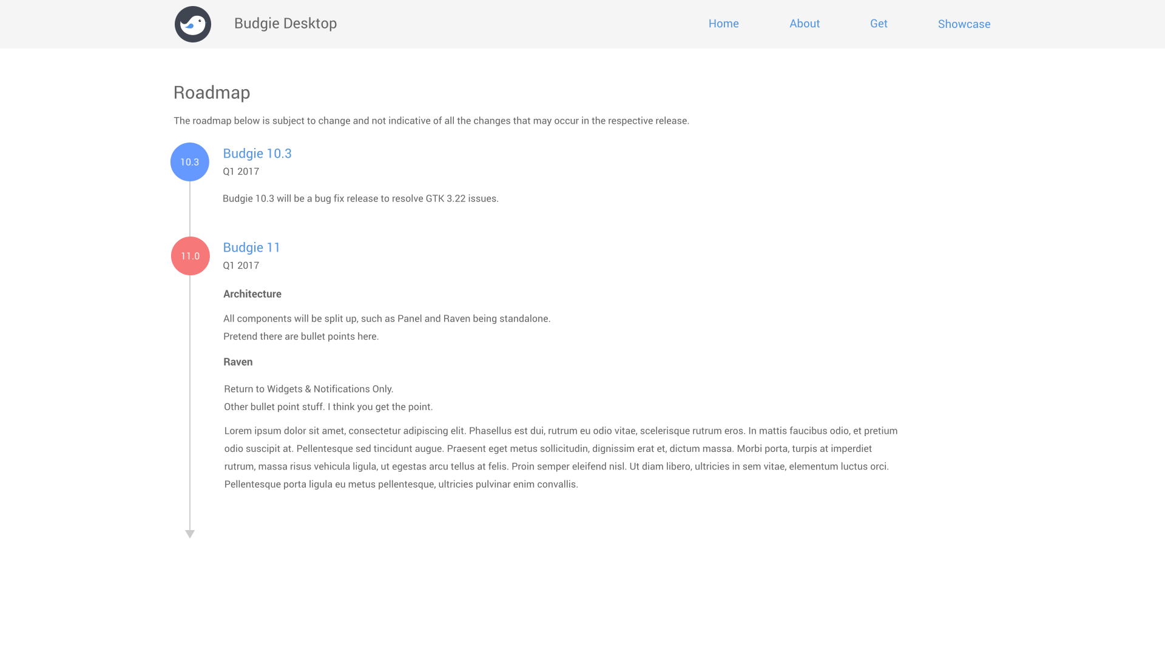1165x655 pixels.
Task: Click the Roadmap page heading
Action: [212, 92]
